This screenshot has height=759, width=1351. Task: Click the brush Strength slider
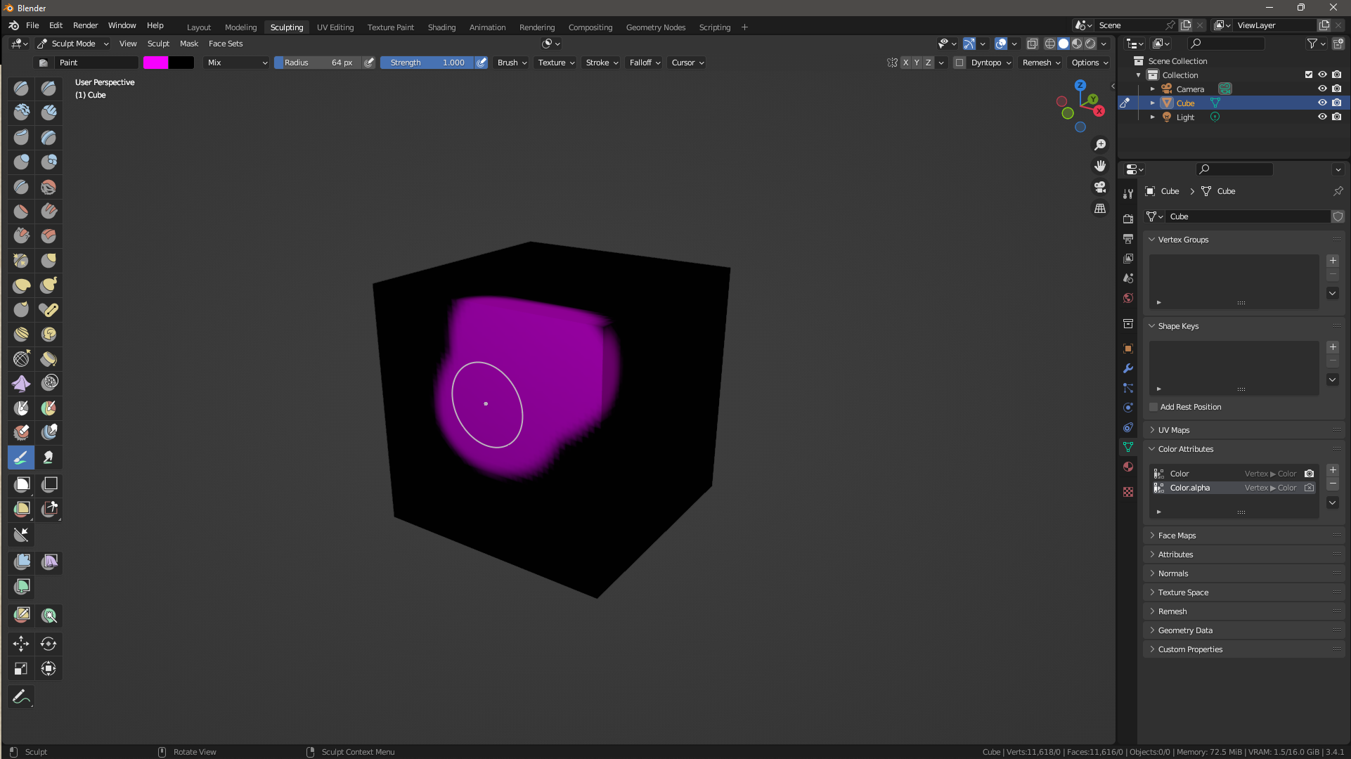427,63
